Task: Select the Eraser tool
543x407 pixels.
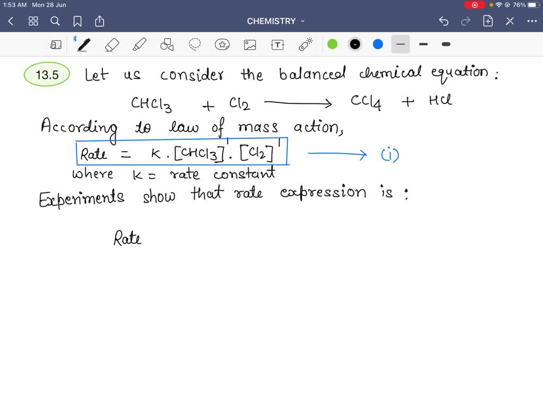Action: click(x=112, y=44)
